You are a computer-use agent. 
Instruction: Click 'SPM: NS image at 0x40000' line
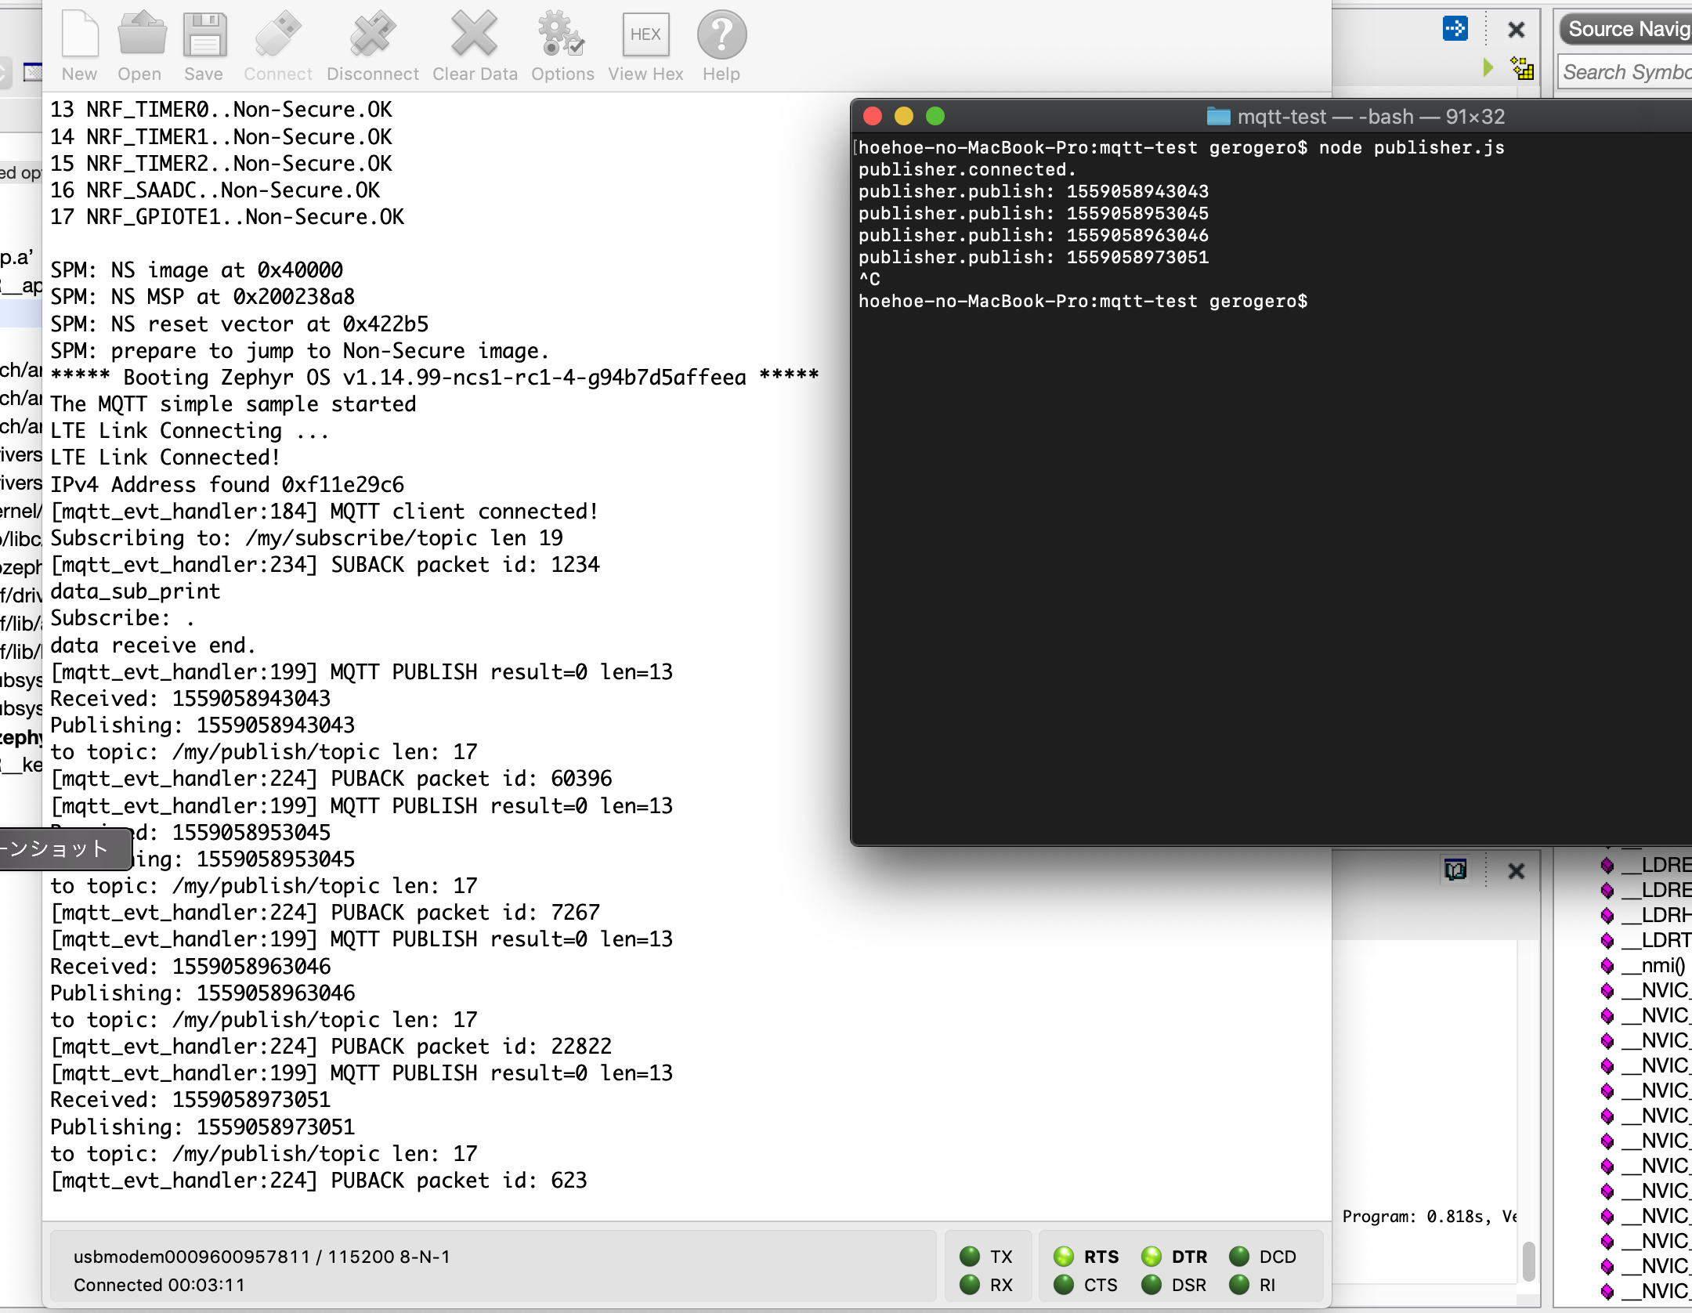[x=197, y=270]
